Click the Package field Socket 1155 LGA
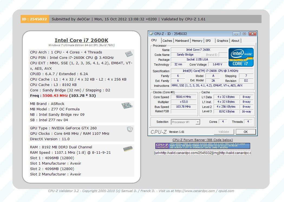Viewport: 284px width, 202px height. tap(199, 59)
